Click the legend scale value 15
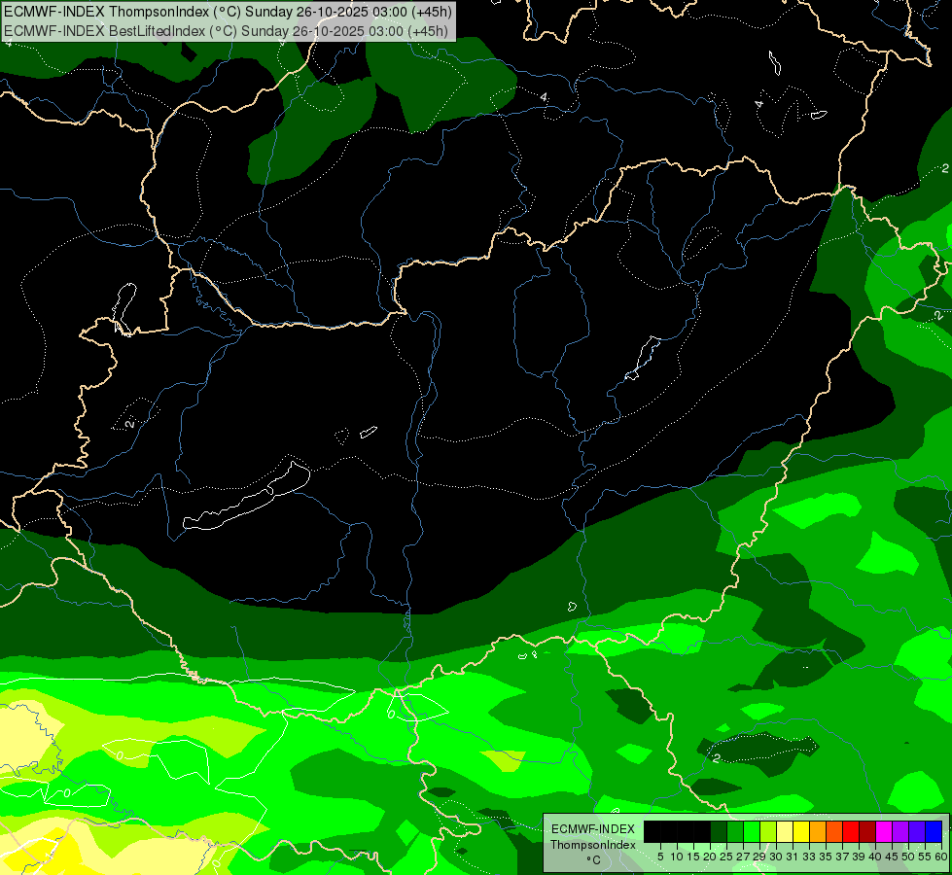Image resolution: width=952 pixels, height=875 pixels. click(693, 857)
